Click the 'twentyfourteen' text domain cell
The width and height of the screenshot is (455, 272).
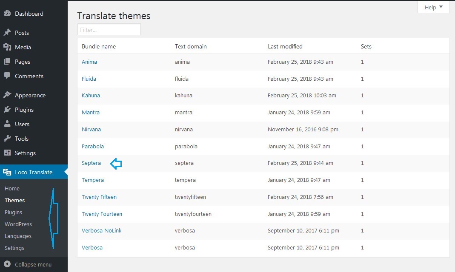[193, 214]
